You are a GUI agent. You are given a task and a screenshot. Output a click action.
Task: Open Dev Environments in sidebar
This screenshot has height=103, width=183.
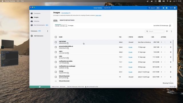39,25
